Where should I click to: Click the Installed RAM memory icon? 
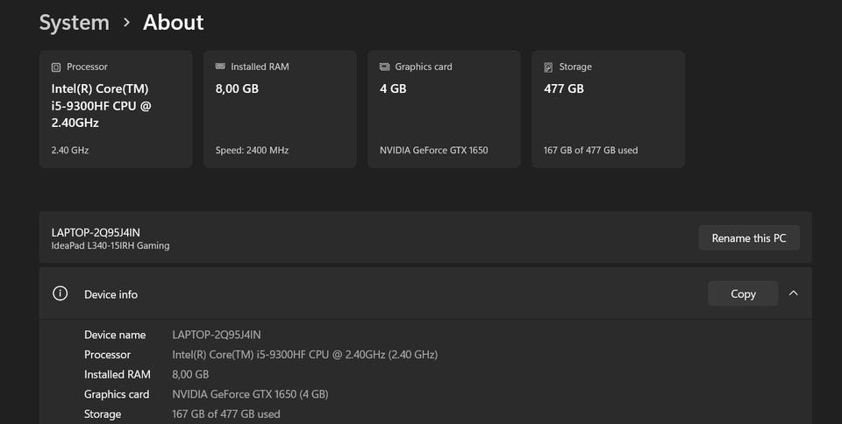pyautogui.click(x=220, y=67)
